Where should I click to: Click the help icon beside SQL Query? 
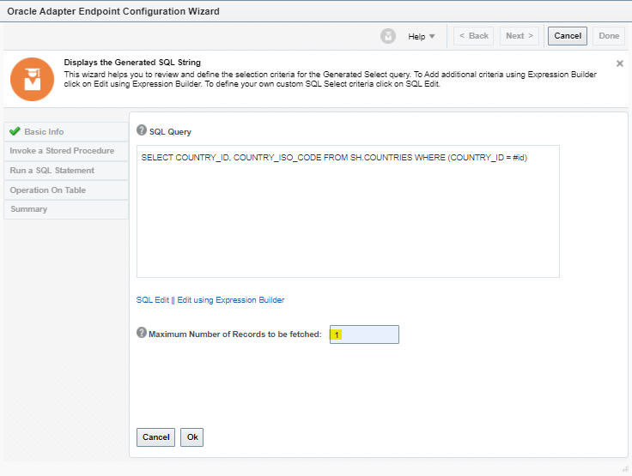[x=142, y=130]
